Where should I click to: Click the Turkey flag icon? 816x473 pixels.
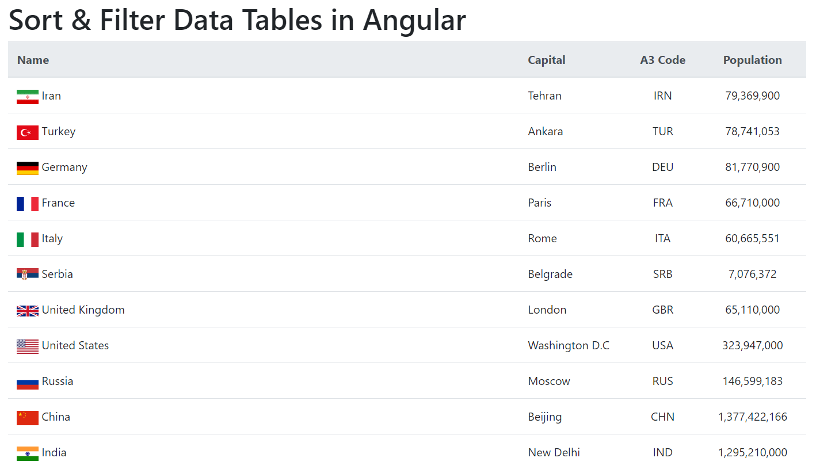click(27, 131)
